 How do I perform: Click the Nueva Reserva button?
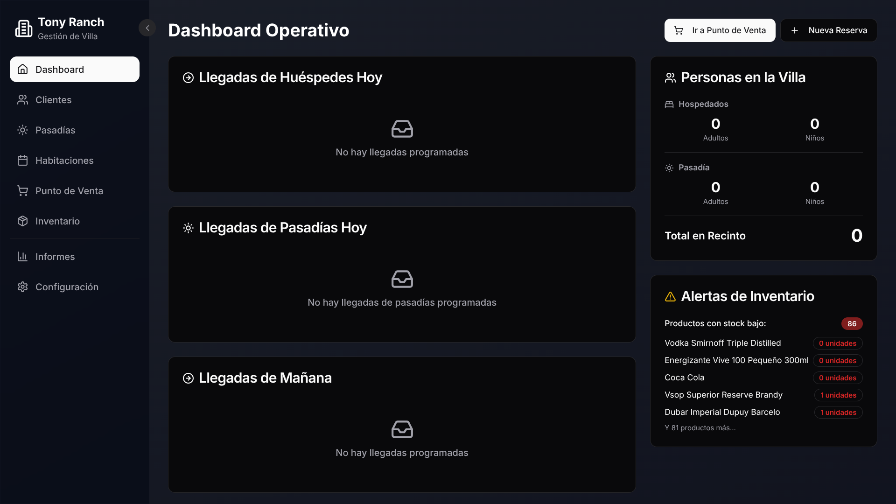tap(829, 30)
